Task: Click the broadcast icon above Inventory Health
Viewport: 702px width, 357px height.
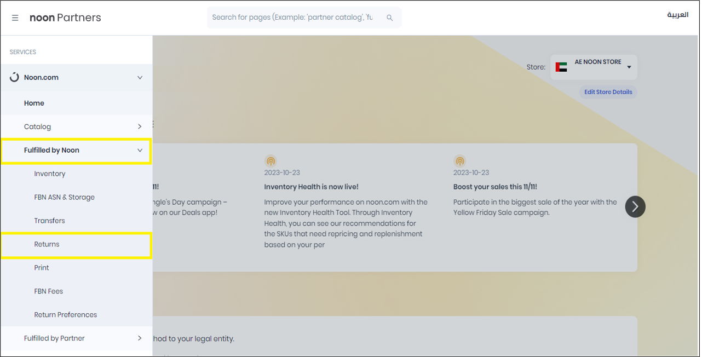Action: tap(271, 161)
